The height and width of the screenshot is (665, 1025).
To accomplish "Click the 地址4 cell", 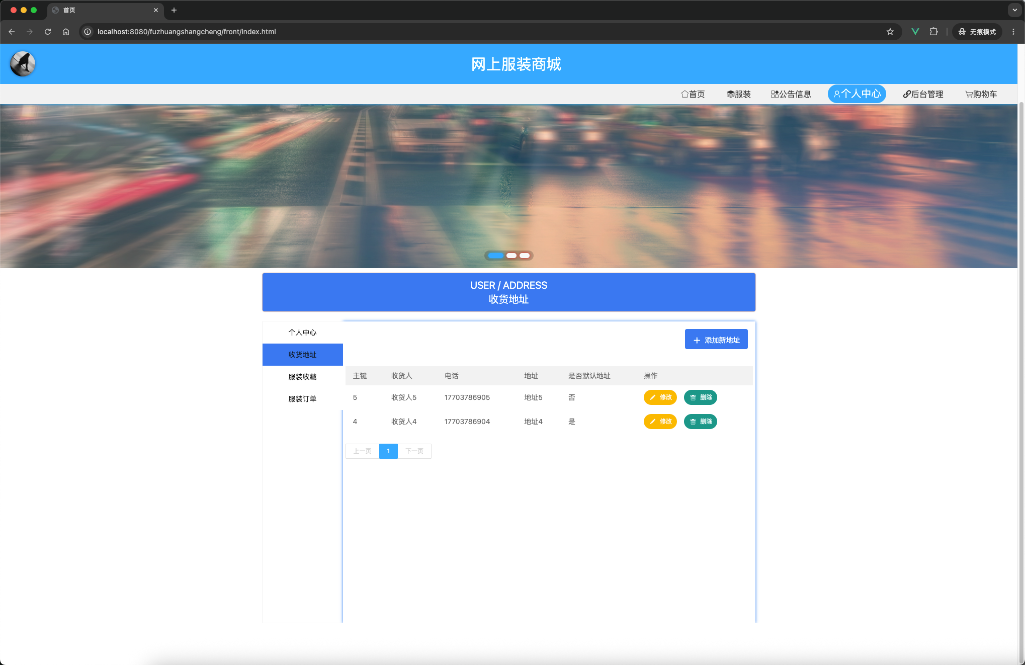I will tap(533, 422).
